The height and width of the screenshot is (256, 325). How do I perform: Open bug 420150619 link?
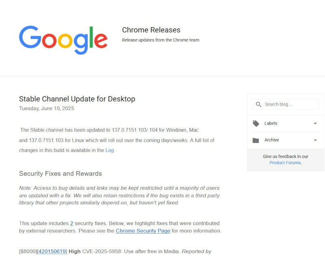(x=52, y=252)
